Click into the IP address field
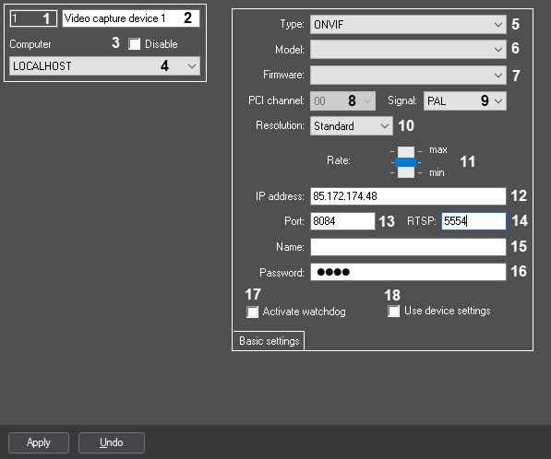The height and width of the screenshot is (459, 551). 408,196
